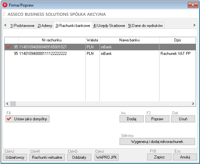Screen dimensions: 200x164
Task: Click Ustaw jako domyślny button
Action: 27,119
